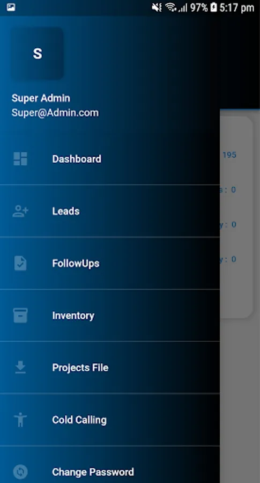Click the Leads add-person icon

pos(20,211)
